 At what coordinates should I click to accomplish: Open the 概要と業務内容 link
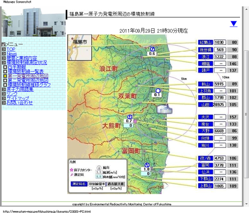point(22,58)
